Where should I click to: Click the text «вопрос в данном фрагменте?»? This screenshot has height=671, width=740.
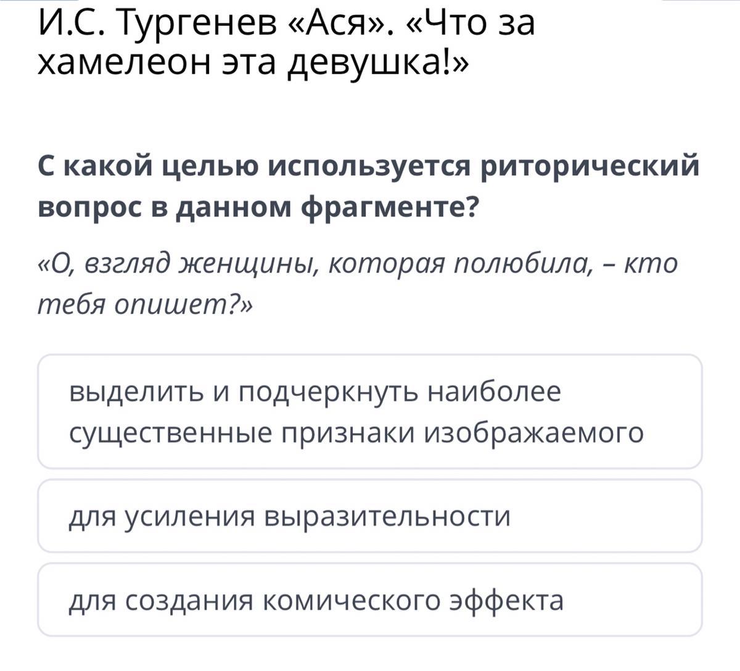pyautogui.click(x=258, y=207)
